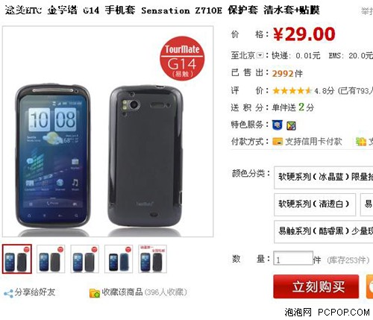Select the first highlighted product thumbnail

pyautogui.click(x=17, y=259)
